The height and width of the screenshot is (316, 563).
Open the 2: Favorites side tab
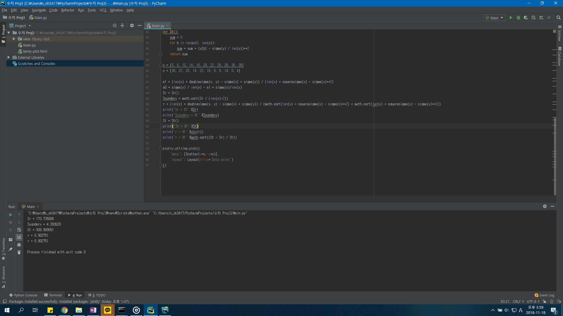tap(4, 249)
